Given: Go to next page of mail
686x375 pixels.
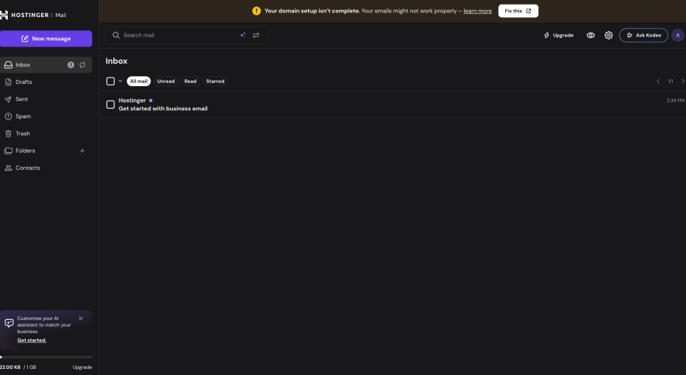Looking at the screenshot, I should [682, 82].
